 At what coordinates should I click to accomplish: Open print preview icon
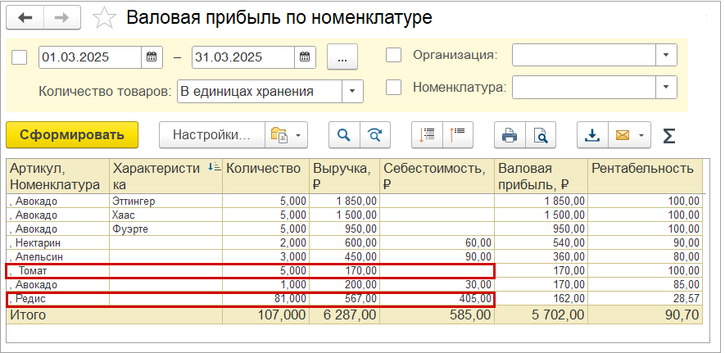point(540,135)
